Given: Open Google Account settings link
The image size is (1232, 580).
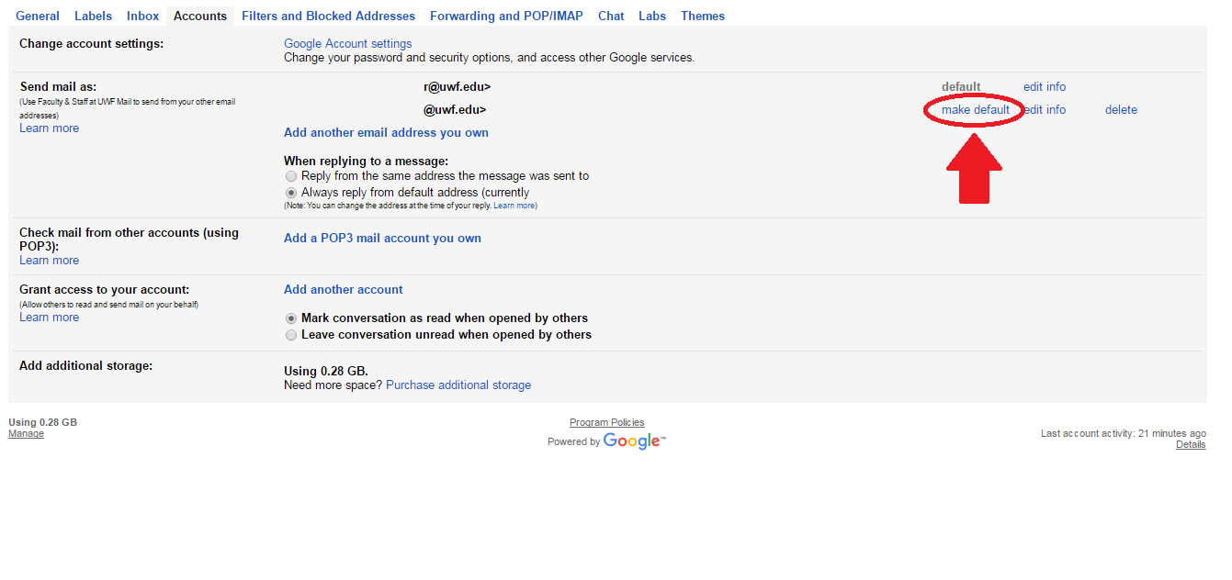Looking at the screenshot, I should point(347,44).
